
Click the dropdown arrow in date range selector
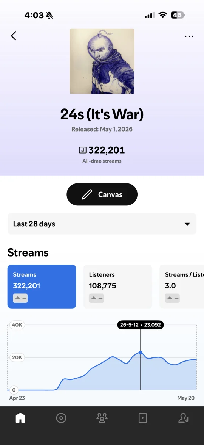(x=187, y=224)
